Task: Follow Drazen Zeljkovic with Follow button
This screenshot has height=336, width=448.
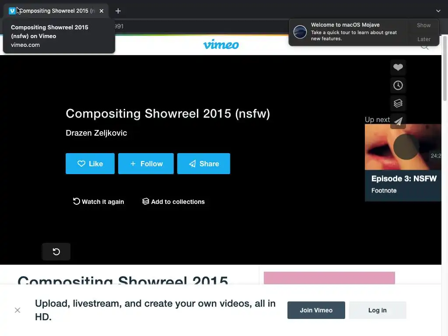Action: (146, 164)
